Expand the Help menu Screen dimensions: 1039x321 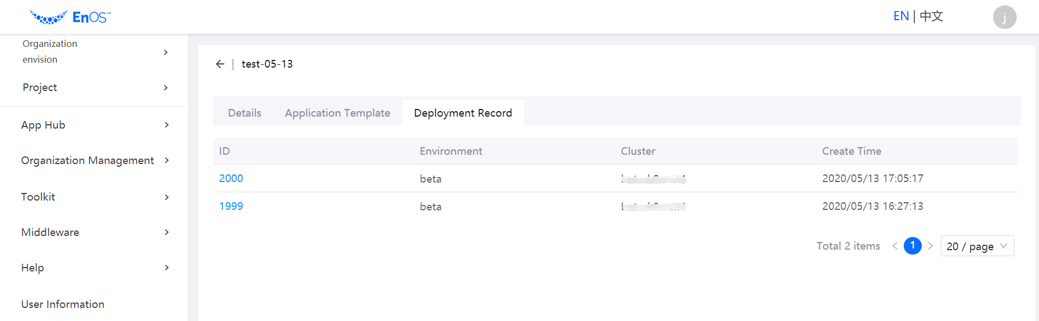166,268
